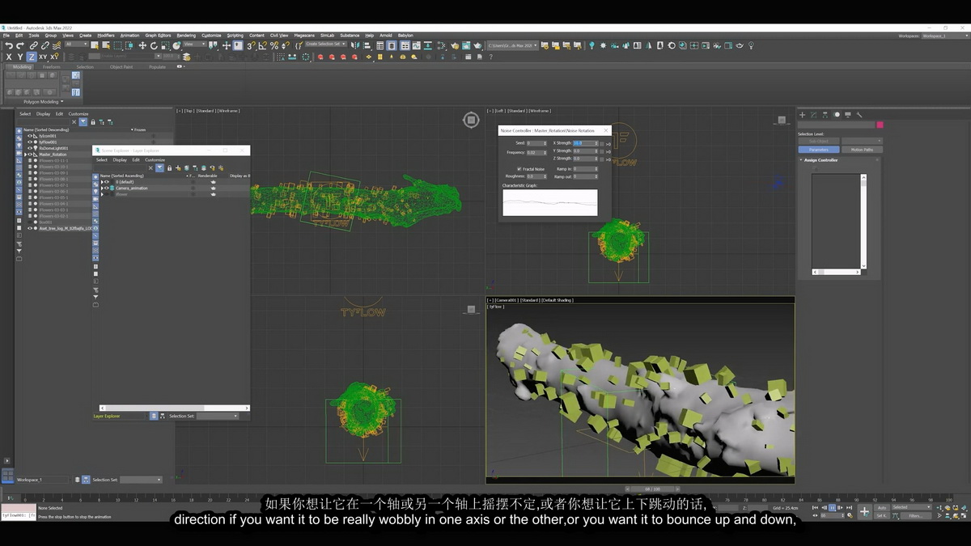Toggle the Y Strength >0 checkbox
Image resolution: width=971 pixels, height=546 pixels.
(x=602, y=151)
